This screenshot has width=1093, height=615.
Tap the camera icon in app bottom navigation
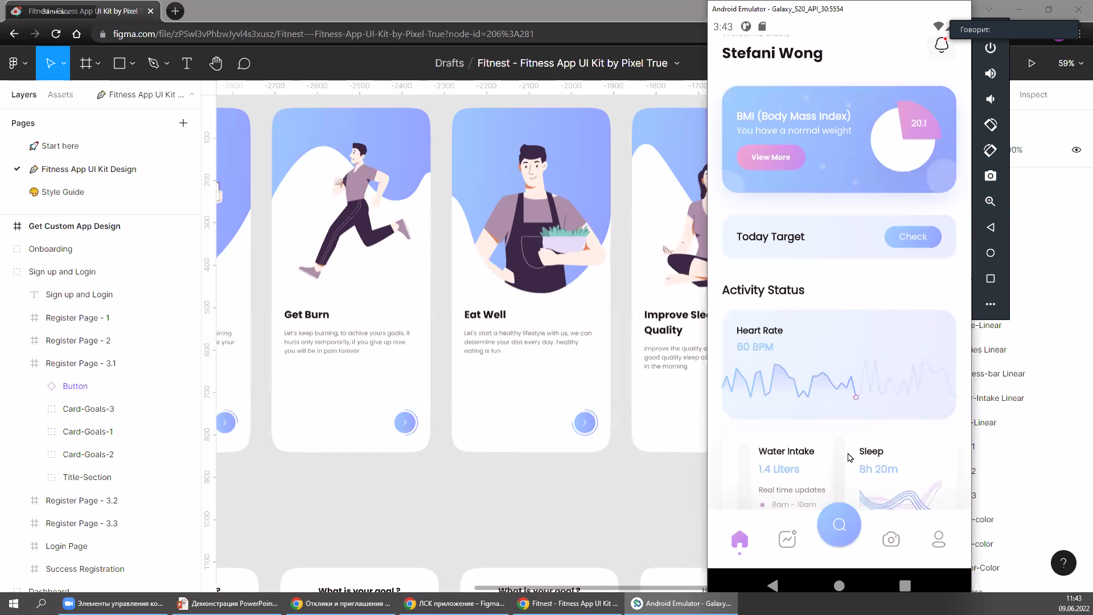coord(891,539)
